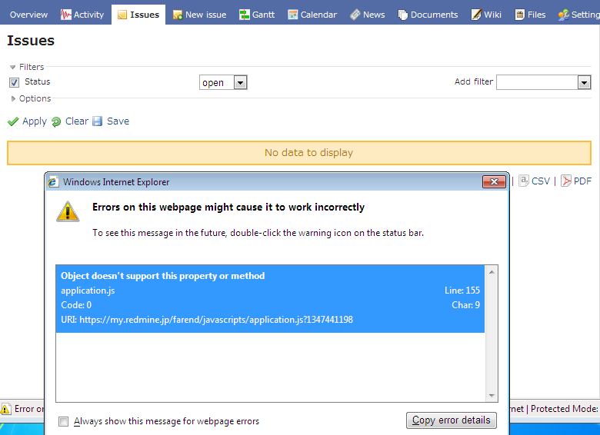Click the Copy error details button
The width and height of the screenshot is (600, 435).
451,420
